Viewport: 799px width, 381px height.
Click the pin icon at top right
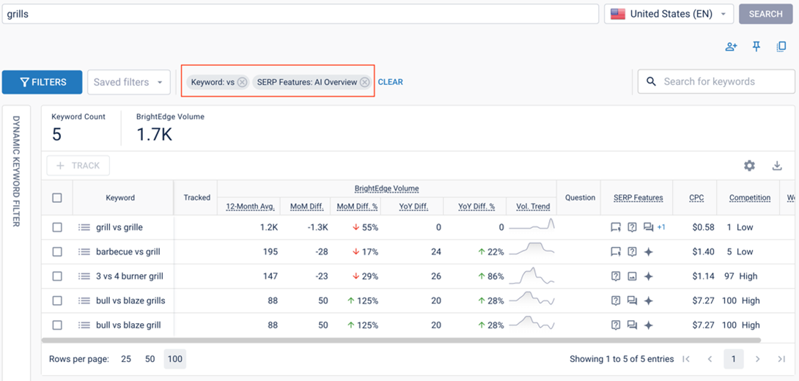pos(756,47)
